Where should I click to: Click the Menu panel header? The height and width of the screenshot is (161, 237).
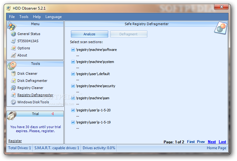(x=35, y=24)
